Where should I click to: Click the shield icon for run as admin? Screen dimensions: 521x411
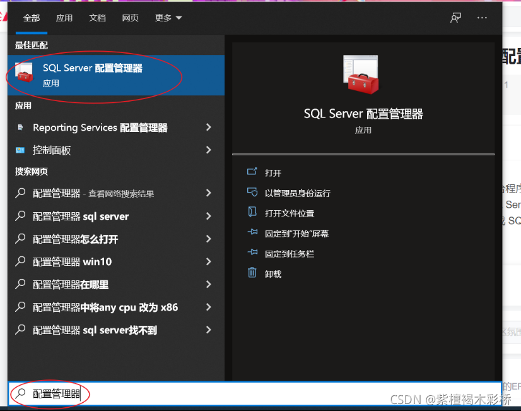252,192
